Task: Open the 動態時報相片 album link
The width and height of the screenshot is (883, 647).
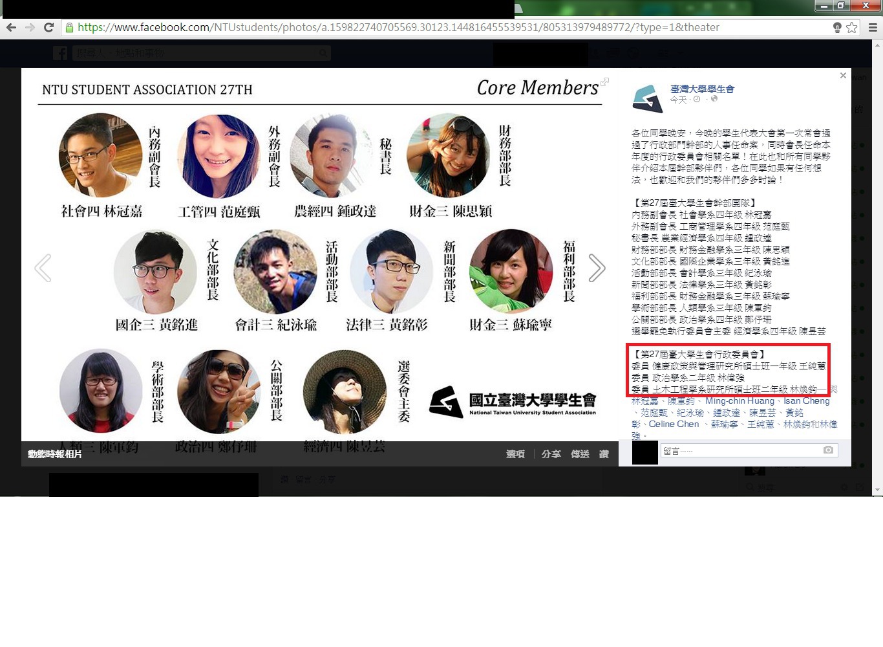Action: coord(55,454)
